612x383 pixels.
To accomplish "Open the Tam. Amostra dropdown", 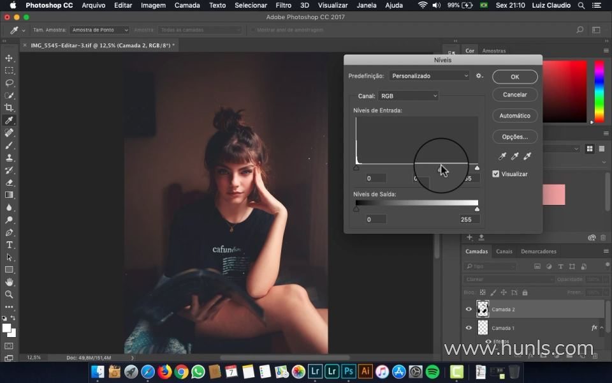I will tap(99, 30).
